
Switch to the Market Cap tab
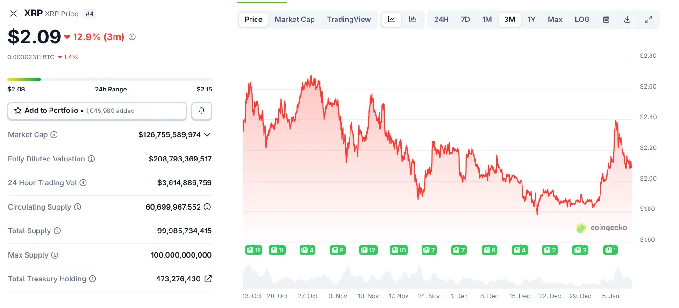[x=294, y=19]
